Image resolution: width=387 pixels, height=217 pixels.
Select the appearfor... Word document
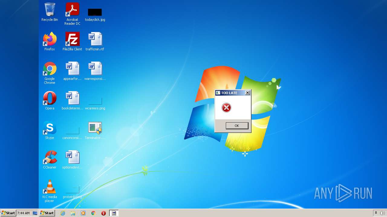coord(72,71)
